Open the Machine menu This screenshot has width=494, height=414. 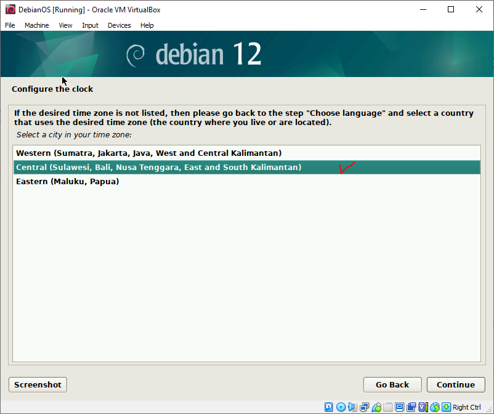(36, 25)
